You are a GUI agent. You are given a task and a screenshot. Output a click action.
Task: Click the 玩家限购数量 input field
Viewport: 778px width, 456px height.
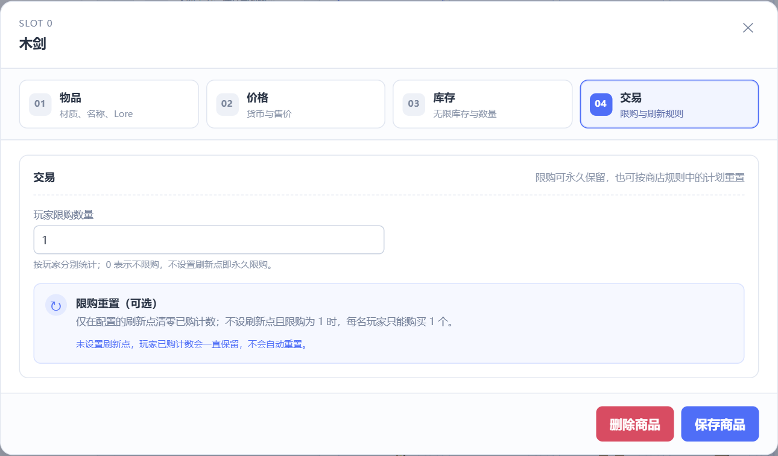point(209,240)
